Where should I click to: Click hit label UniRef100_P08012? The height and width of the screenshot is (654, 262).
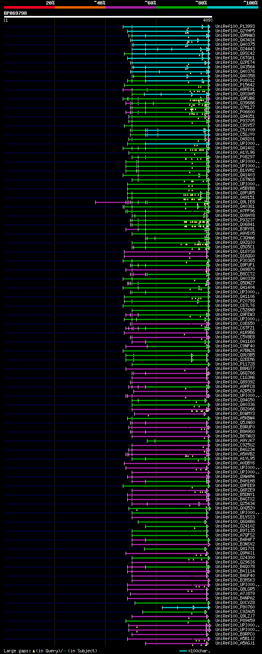pos(235,81)
